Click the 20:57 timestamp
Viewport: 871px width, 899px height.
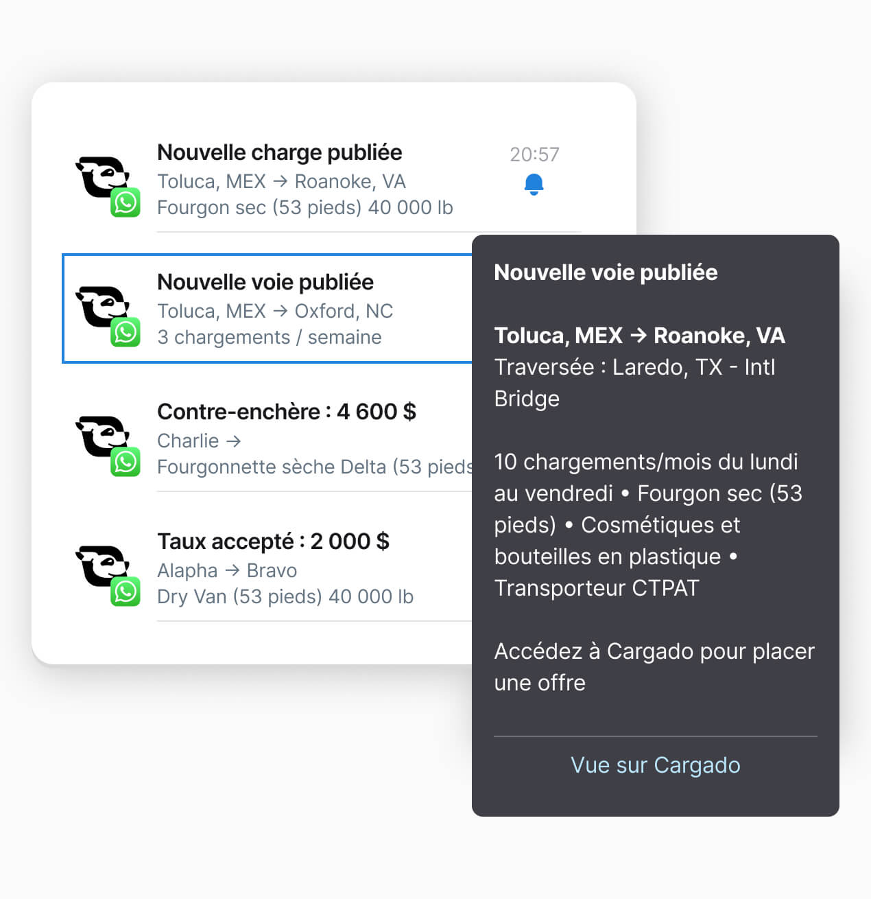pyautogui.click(x=534, y=154)
